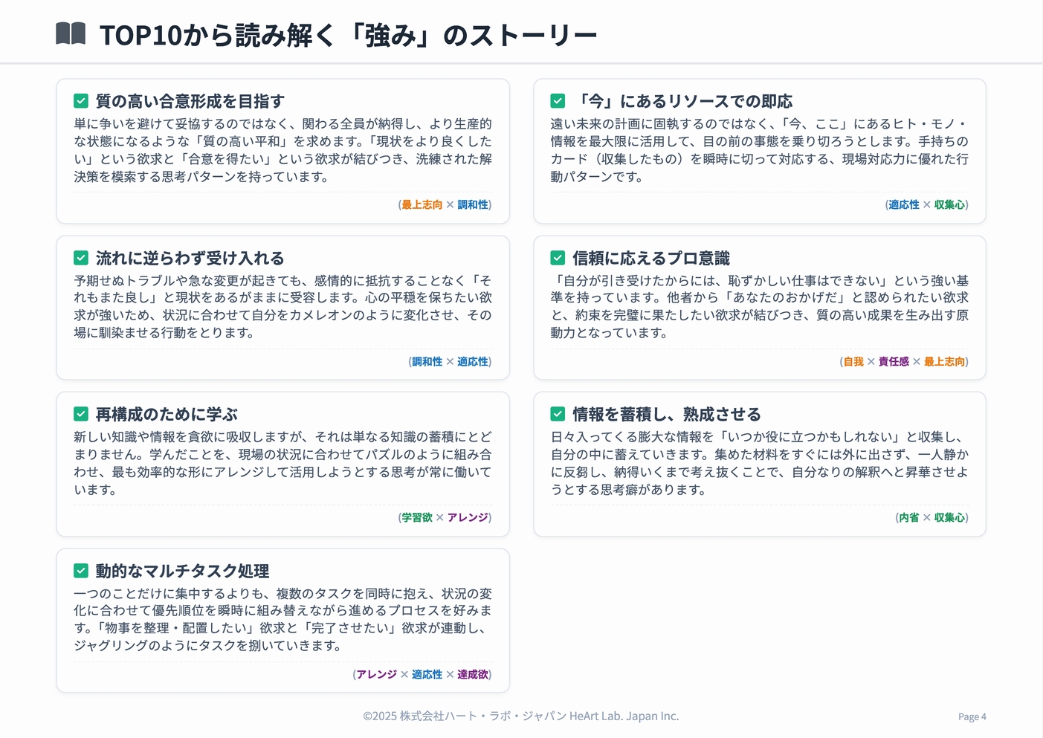Select the 収集心 tag under 情報を蓄積し、熟成させる
1043x738 pixels.
click(x=950, y=517)
